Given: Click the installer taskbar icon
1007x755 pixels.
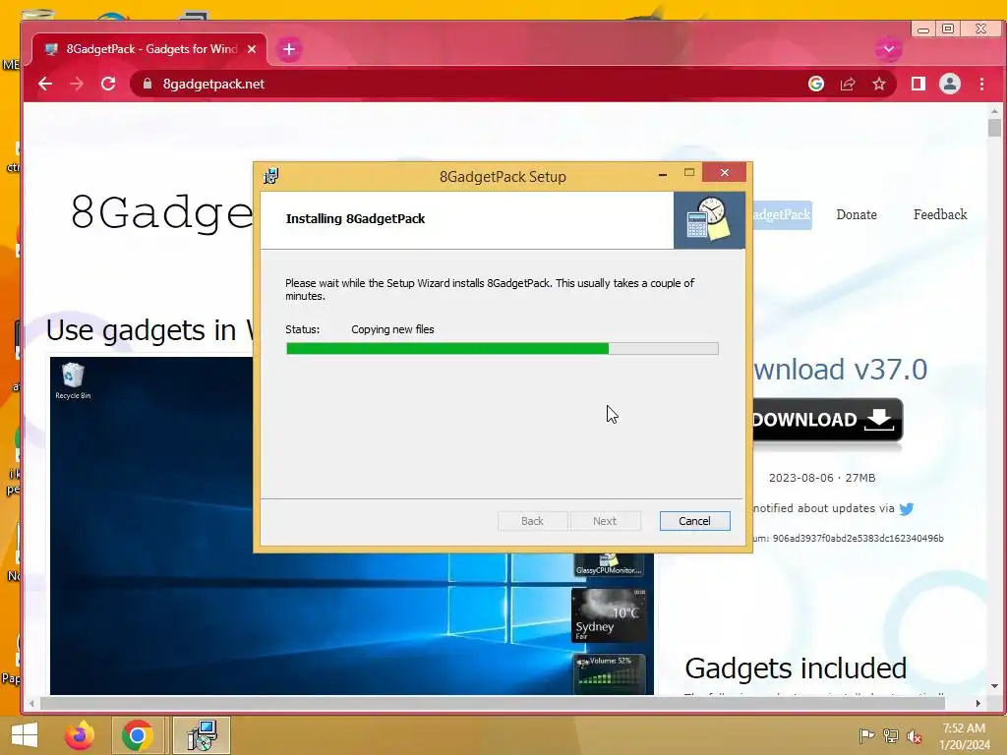Looking at the screenshot, I should (202, 735).
